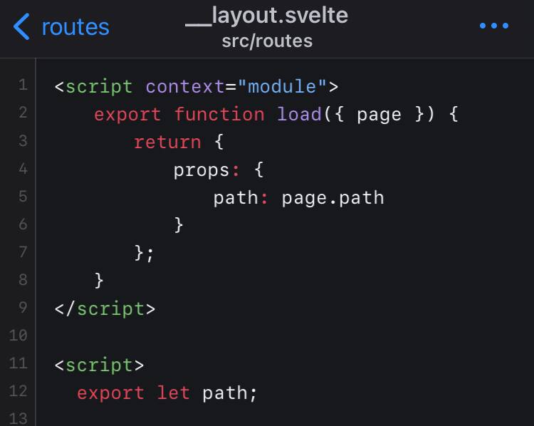Click line number 5 in gutter
Screen dimensions: 534x426
click(23, 197)
